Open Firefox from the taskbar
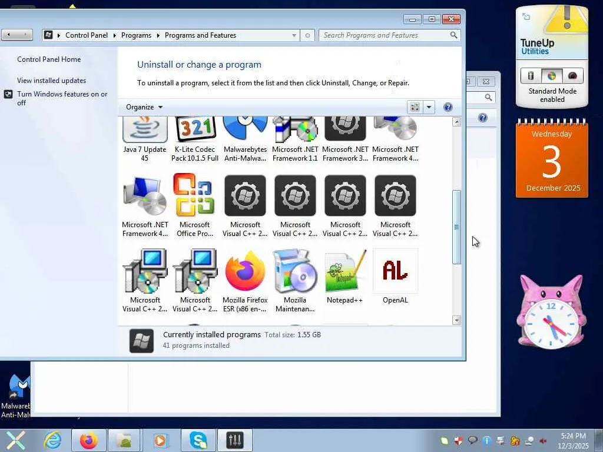The height and width of the screenshot is (452, 603). pyautogui.click(x=88, y=440)
